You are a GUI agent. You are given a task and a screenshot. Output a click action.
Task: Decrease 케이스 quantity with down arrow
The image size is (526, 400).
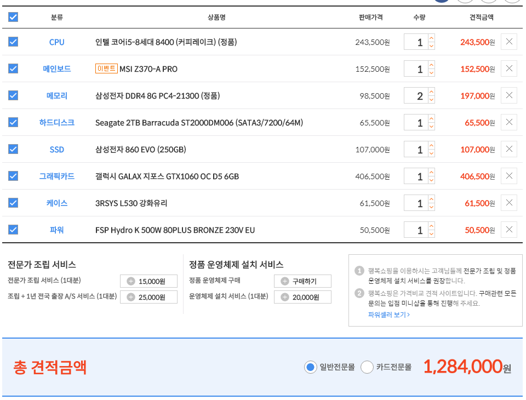(431, 207)
